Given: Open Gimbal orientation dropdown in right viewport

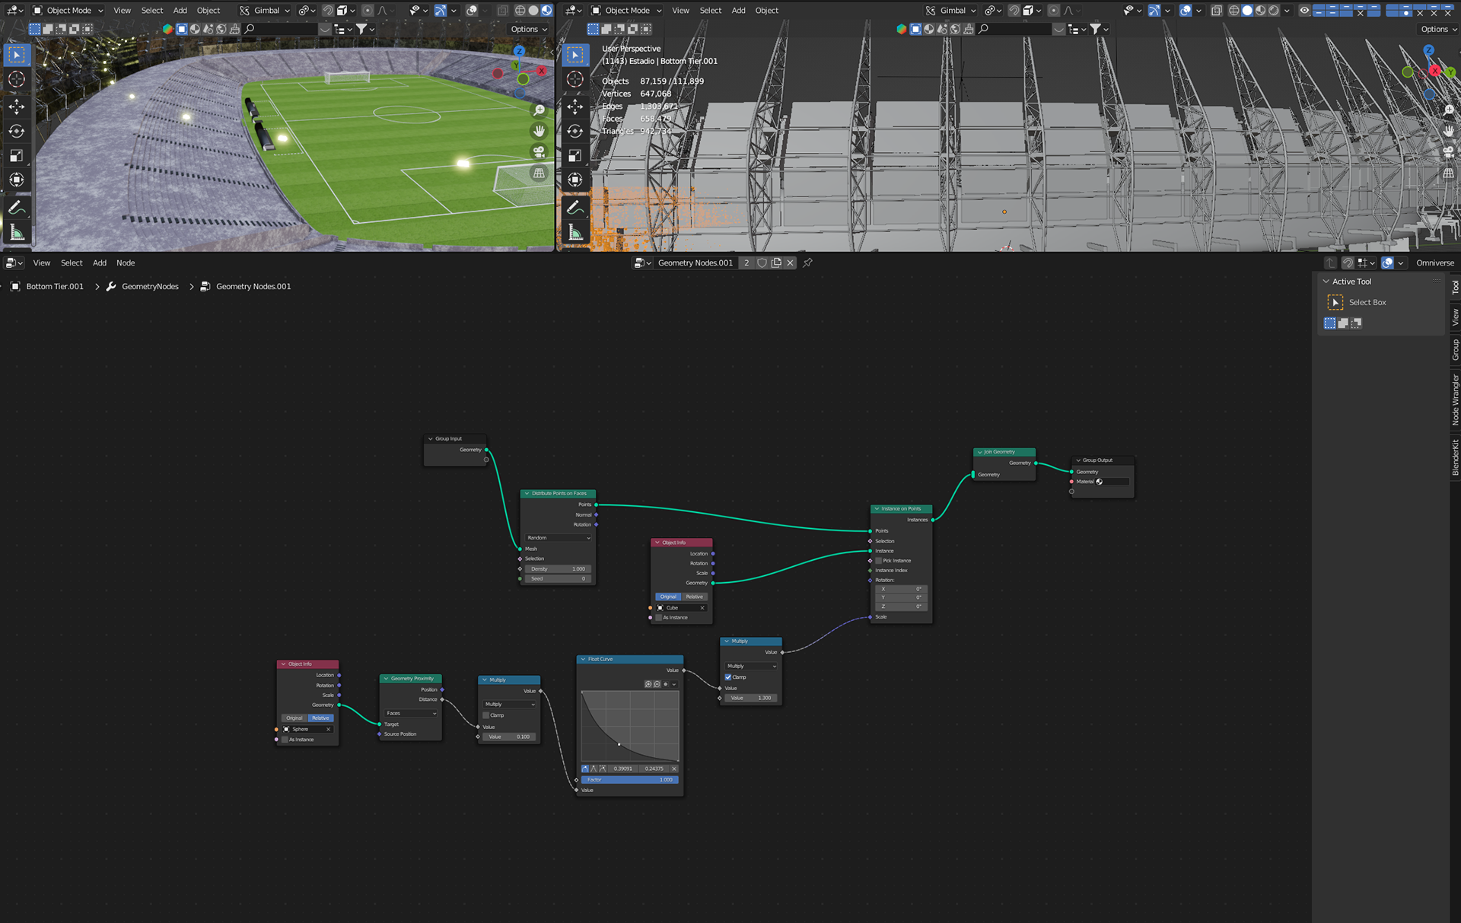Looking at the screenshot, I should [x=952, y=11].
